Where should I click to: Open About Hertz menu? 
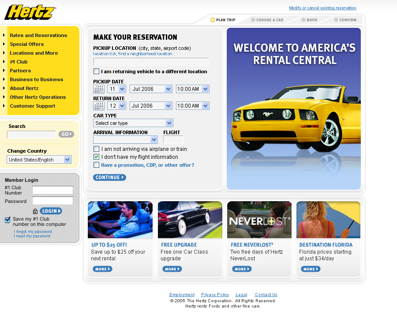click(24, 88)
